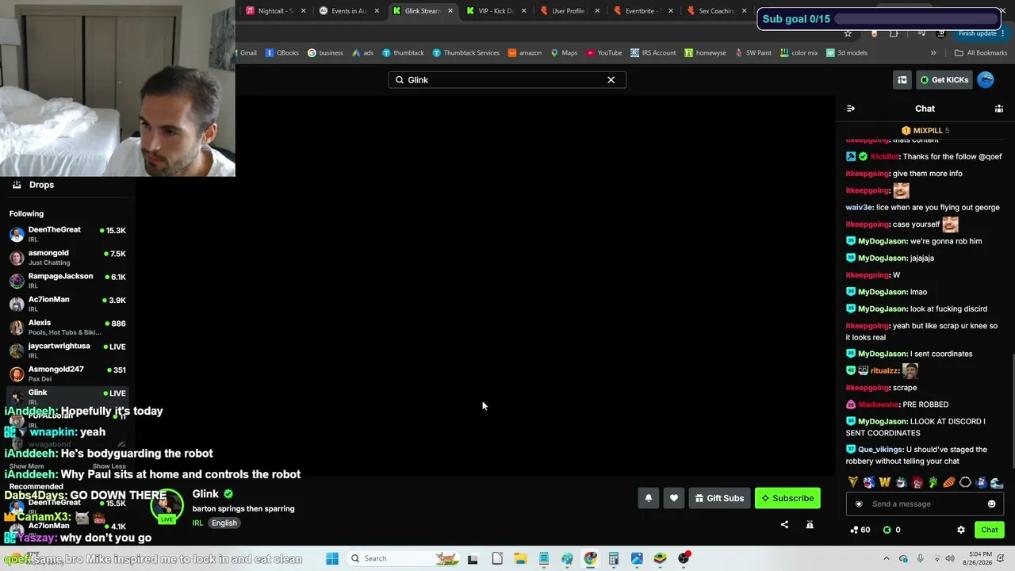Open the amazon bookmark
The image size is (1015, 571).
525,53
